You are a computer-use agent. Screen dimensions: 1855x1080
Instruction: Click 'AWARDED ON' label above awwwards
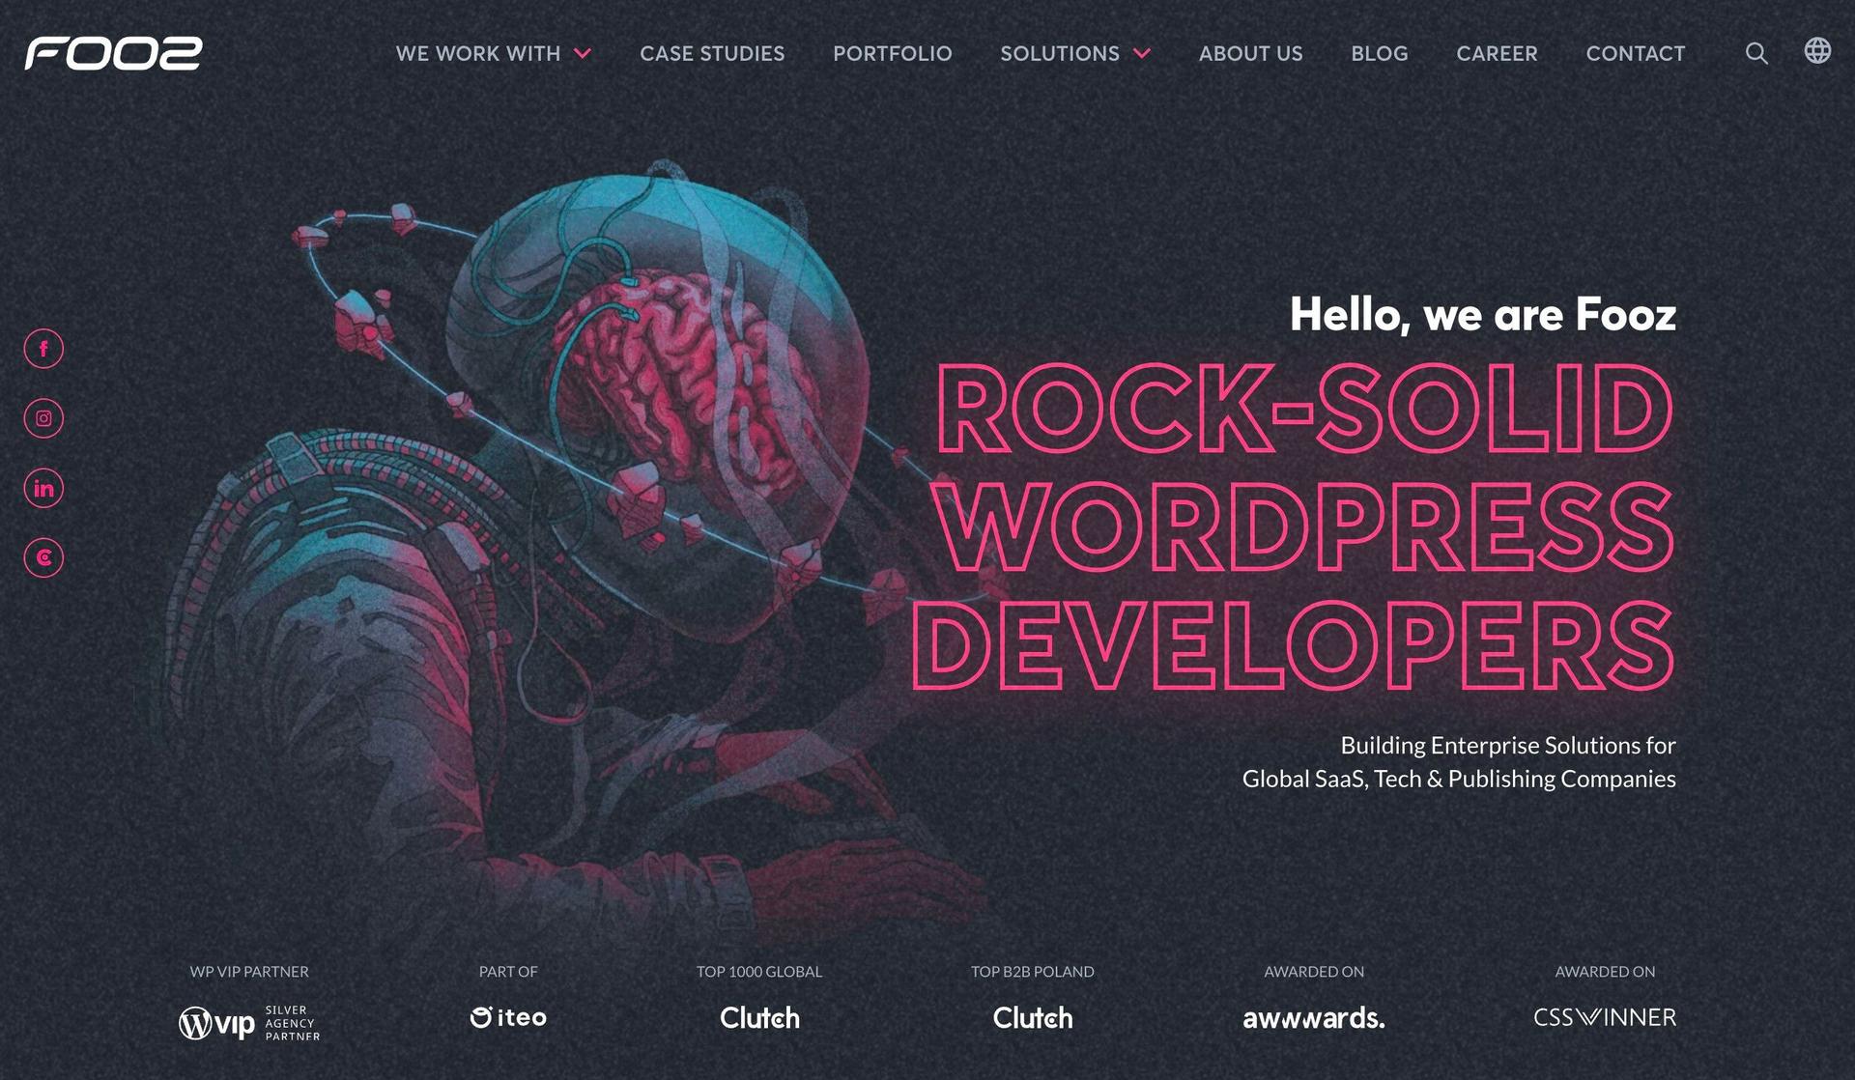(1314, 972)
